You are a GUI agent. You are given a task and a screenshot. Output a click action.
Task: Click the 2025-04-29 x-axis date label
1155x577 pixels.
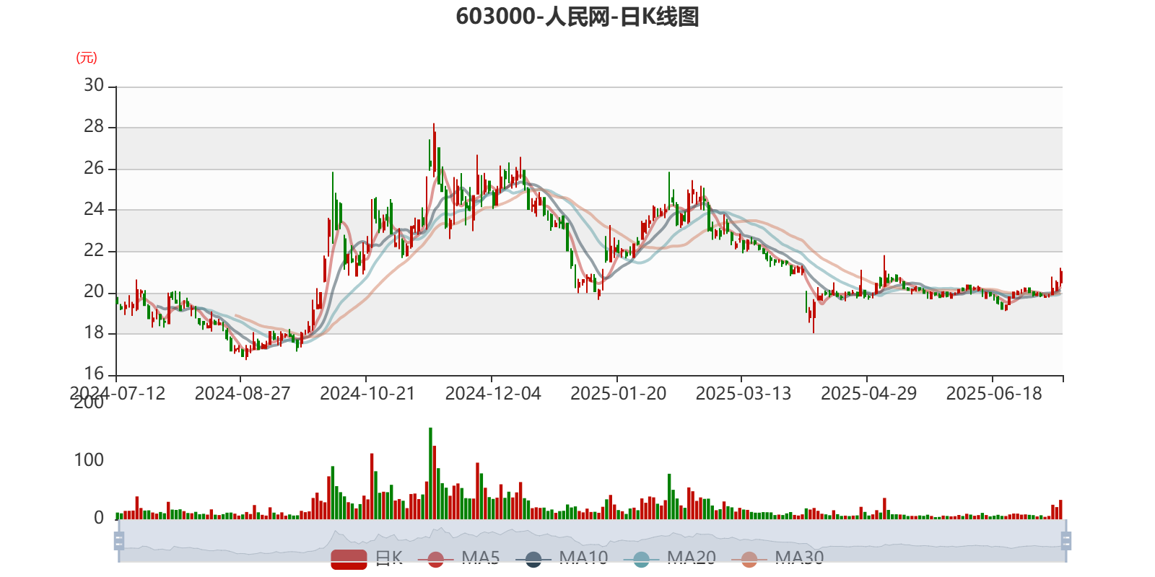(869, 394)
